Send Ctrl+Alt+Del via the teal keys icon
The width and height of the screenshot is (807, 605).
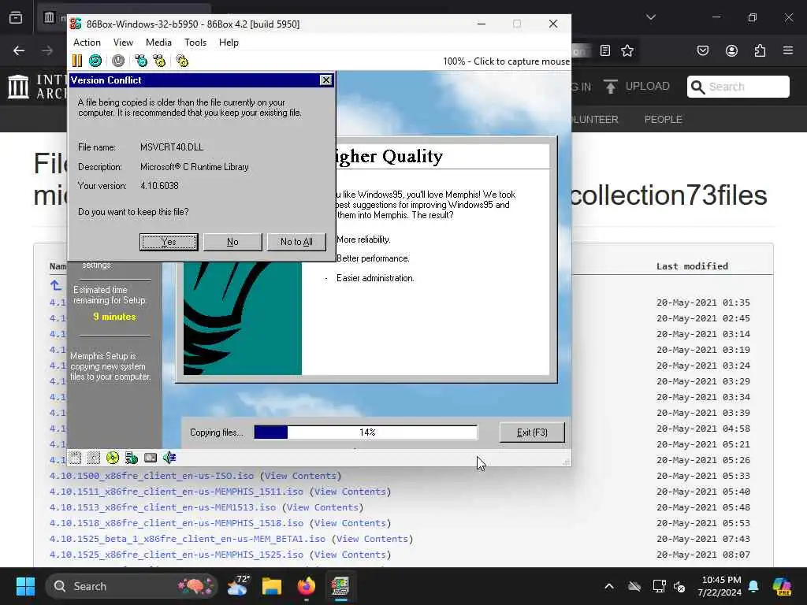(x=140, y=61)
